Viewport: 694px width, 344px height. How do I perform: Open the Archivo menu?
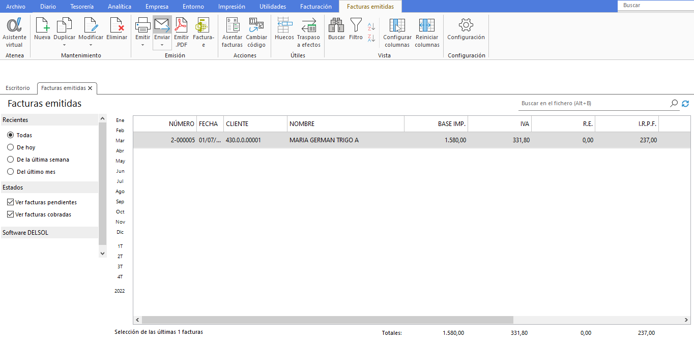pos(16,7)
